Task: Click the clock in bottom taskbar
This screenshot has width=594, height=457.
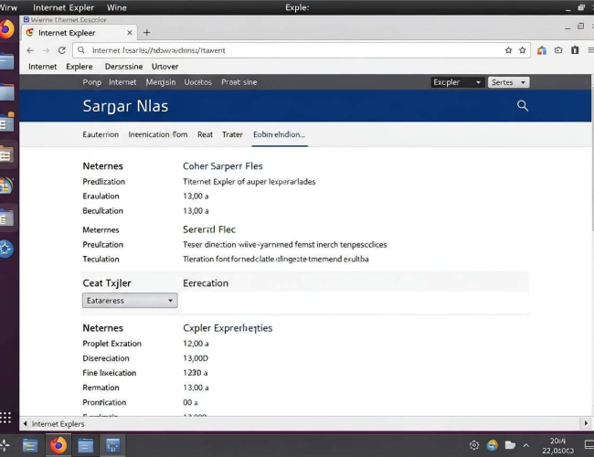Action: (x=557, y=446)
